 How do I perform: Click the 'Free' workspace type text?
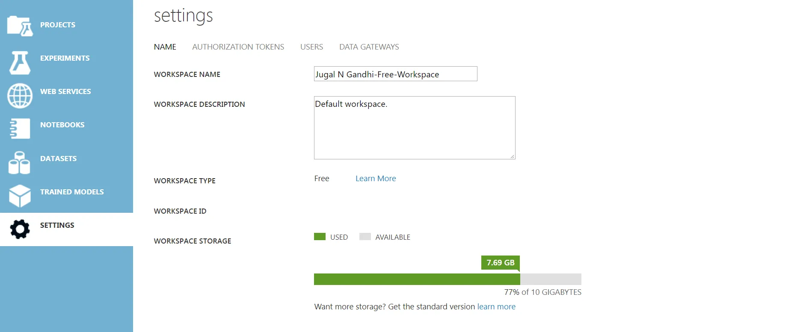pyautogui.click(x=322, y=179)
